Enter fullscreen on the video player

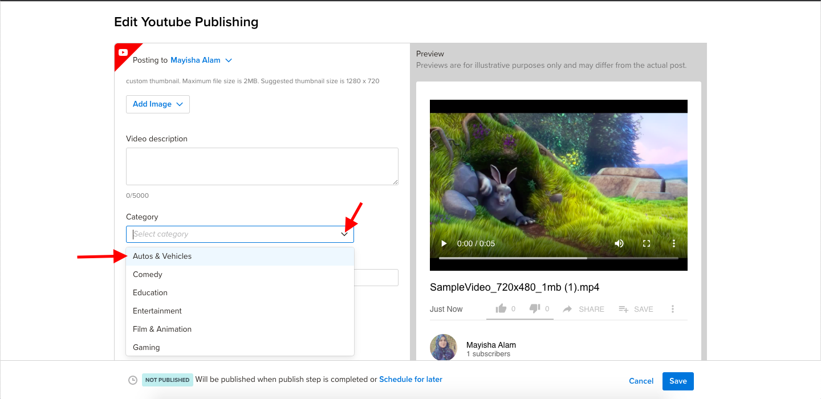click(647, 243)
